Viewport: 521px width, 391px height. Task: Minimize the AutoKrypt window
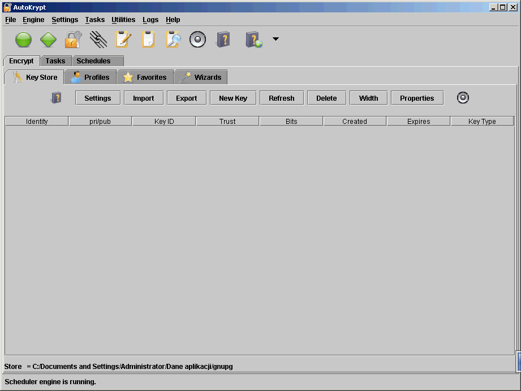493,7
